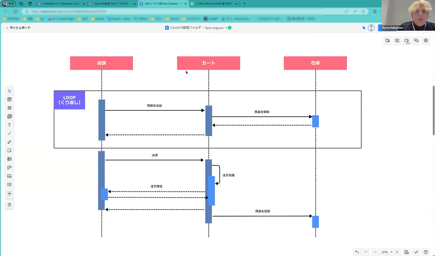Toggle the comments panel

[397, 41]
